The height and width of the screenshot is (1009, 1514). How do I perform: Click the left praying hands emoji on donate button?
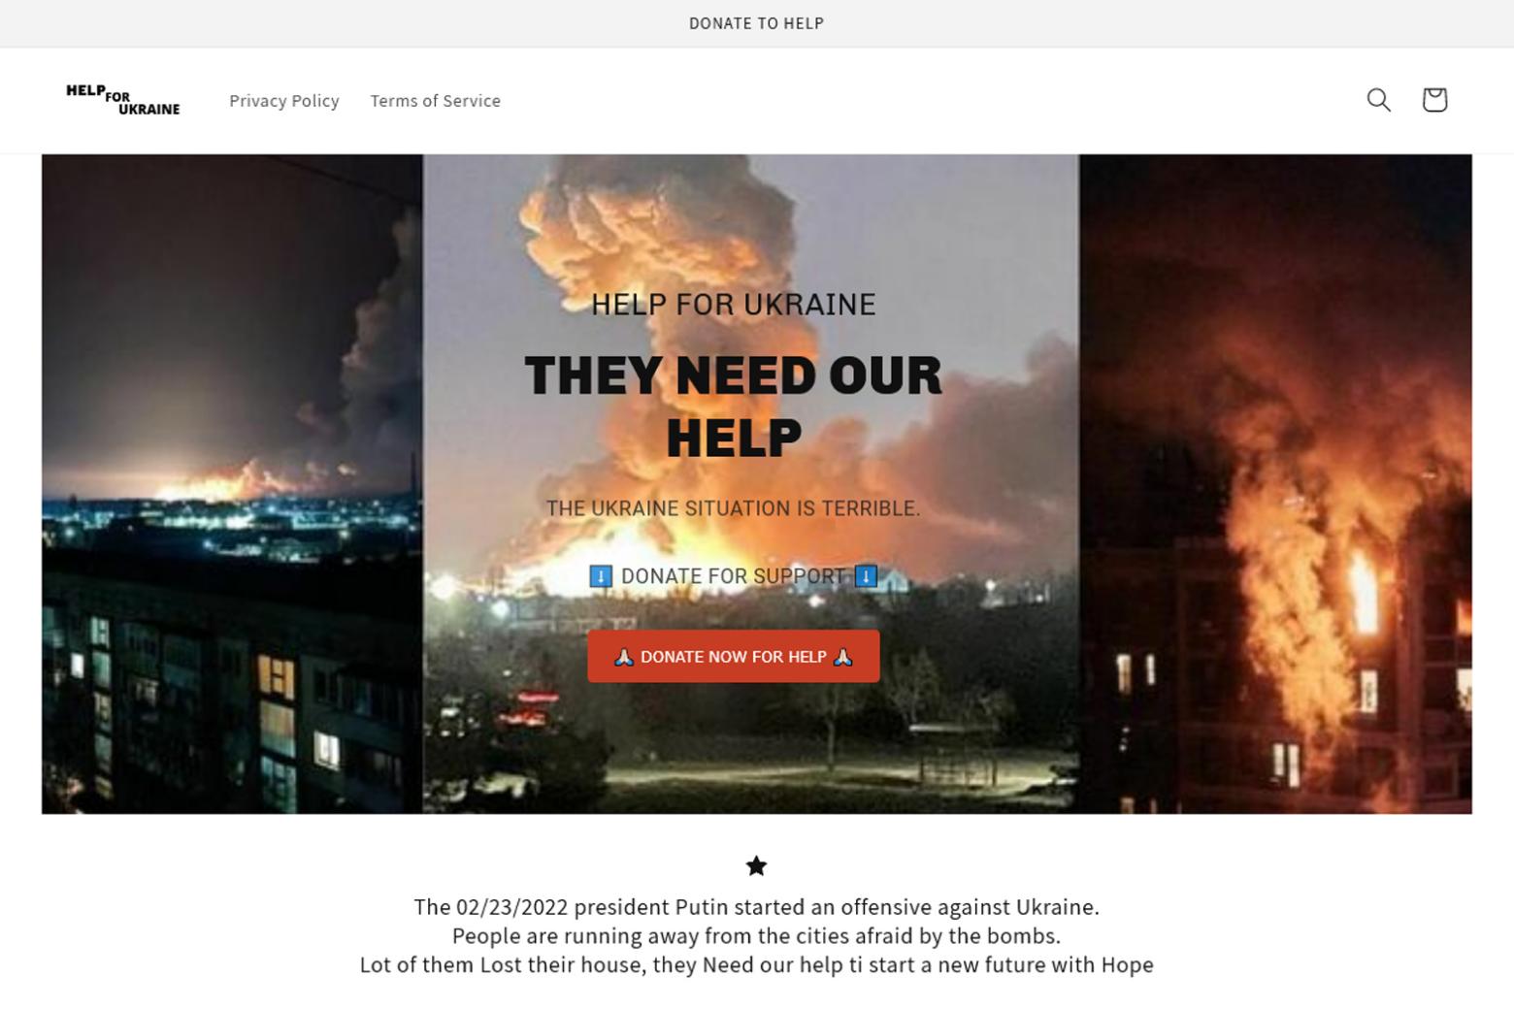point(624,657)
